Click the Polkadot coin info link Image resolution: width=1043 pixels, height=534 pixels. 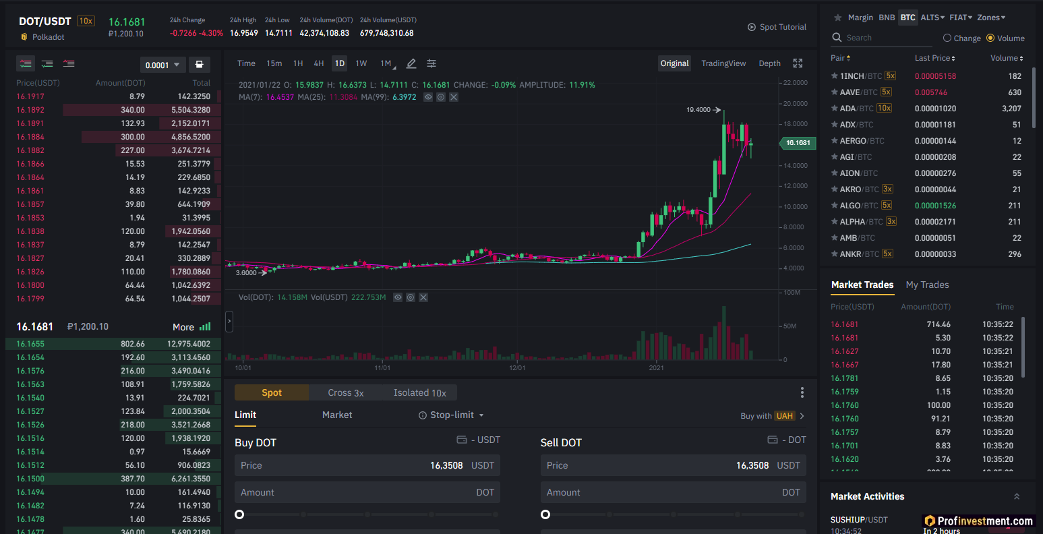tap(49, 37)
